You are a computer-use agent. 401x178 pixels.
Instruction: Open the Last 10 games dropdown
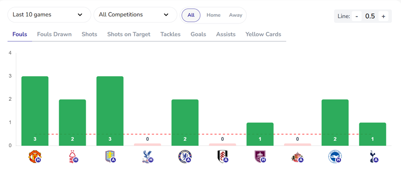[48, 15]
